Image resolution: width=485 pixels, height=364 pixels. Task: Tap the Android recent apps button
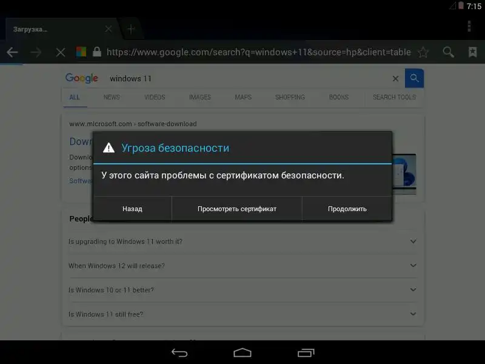point(306,353)
